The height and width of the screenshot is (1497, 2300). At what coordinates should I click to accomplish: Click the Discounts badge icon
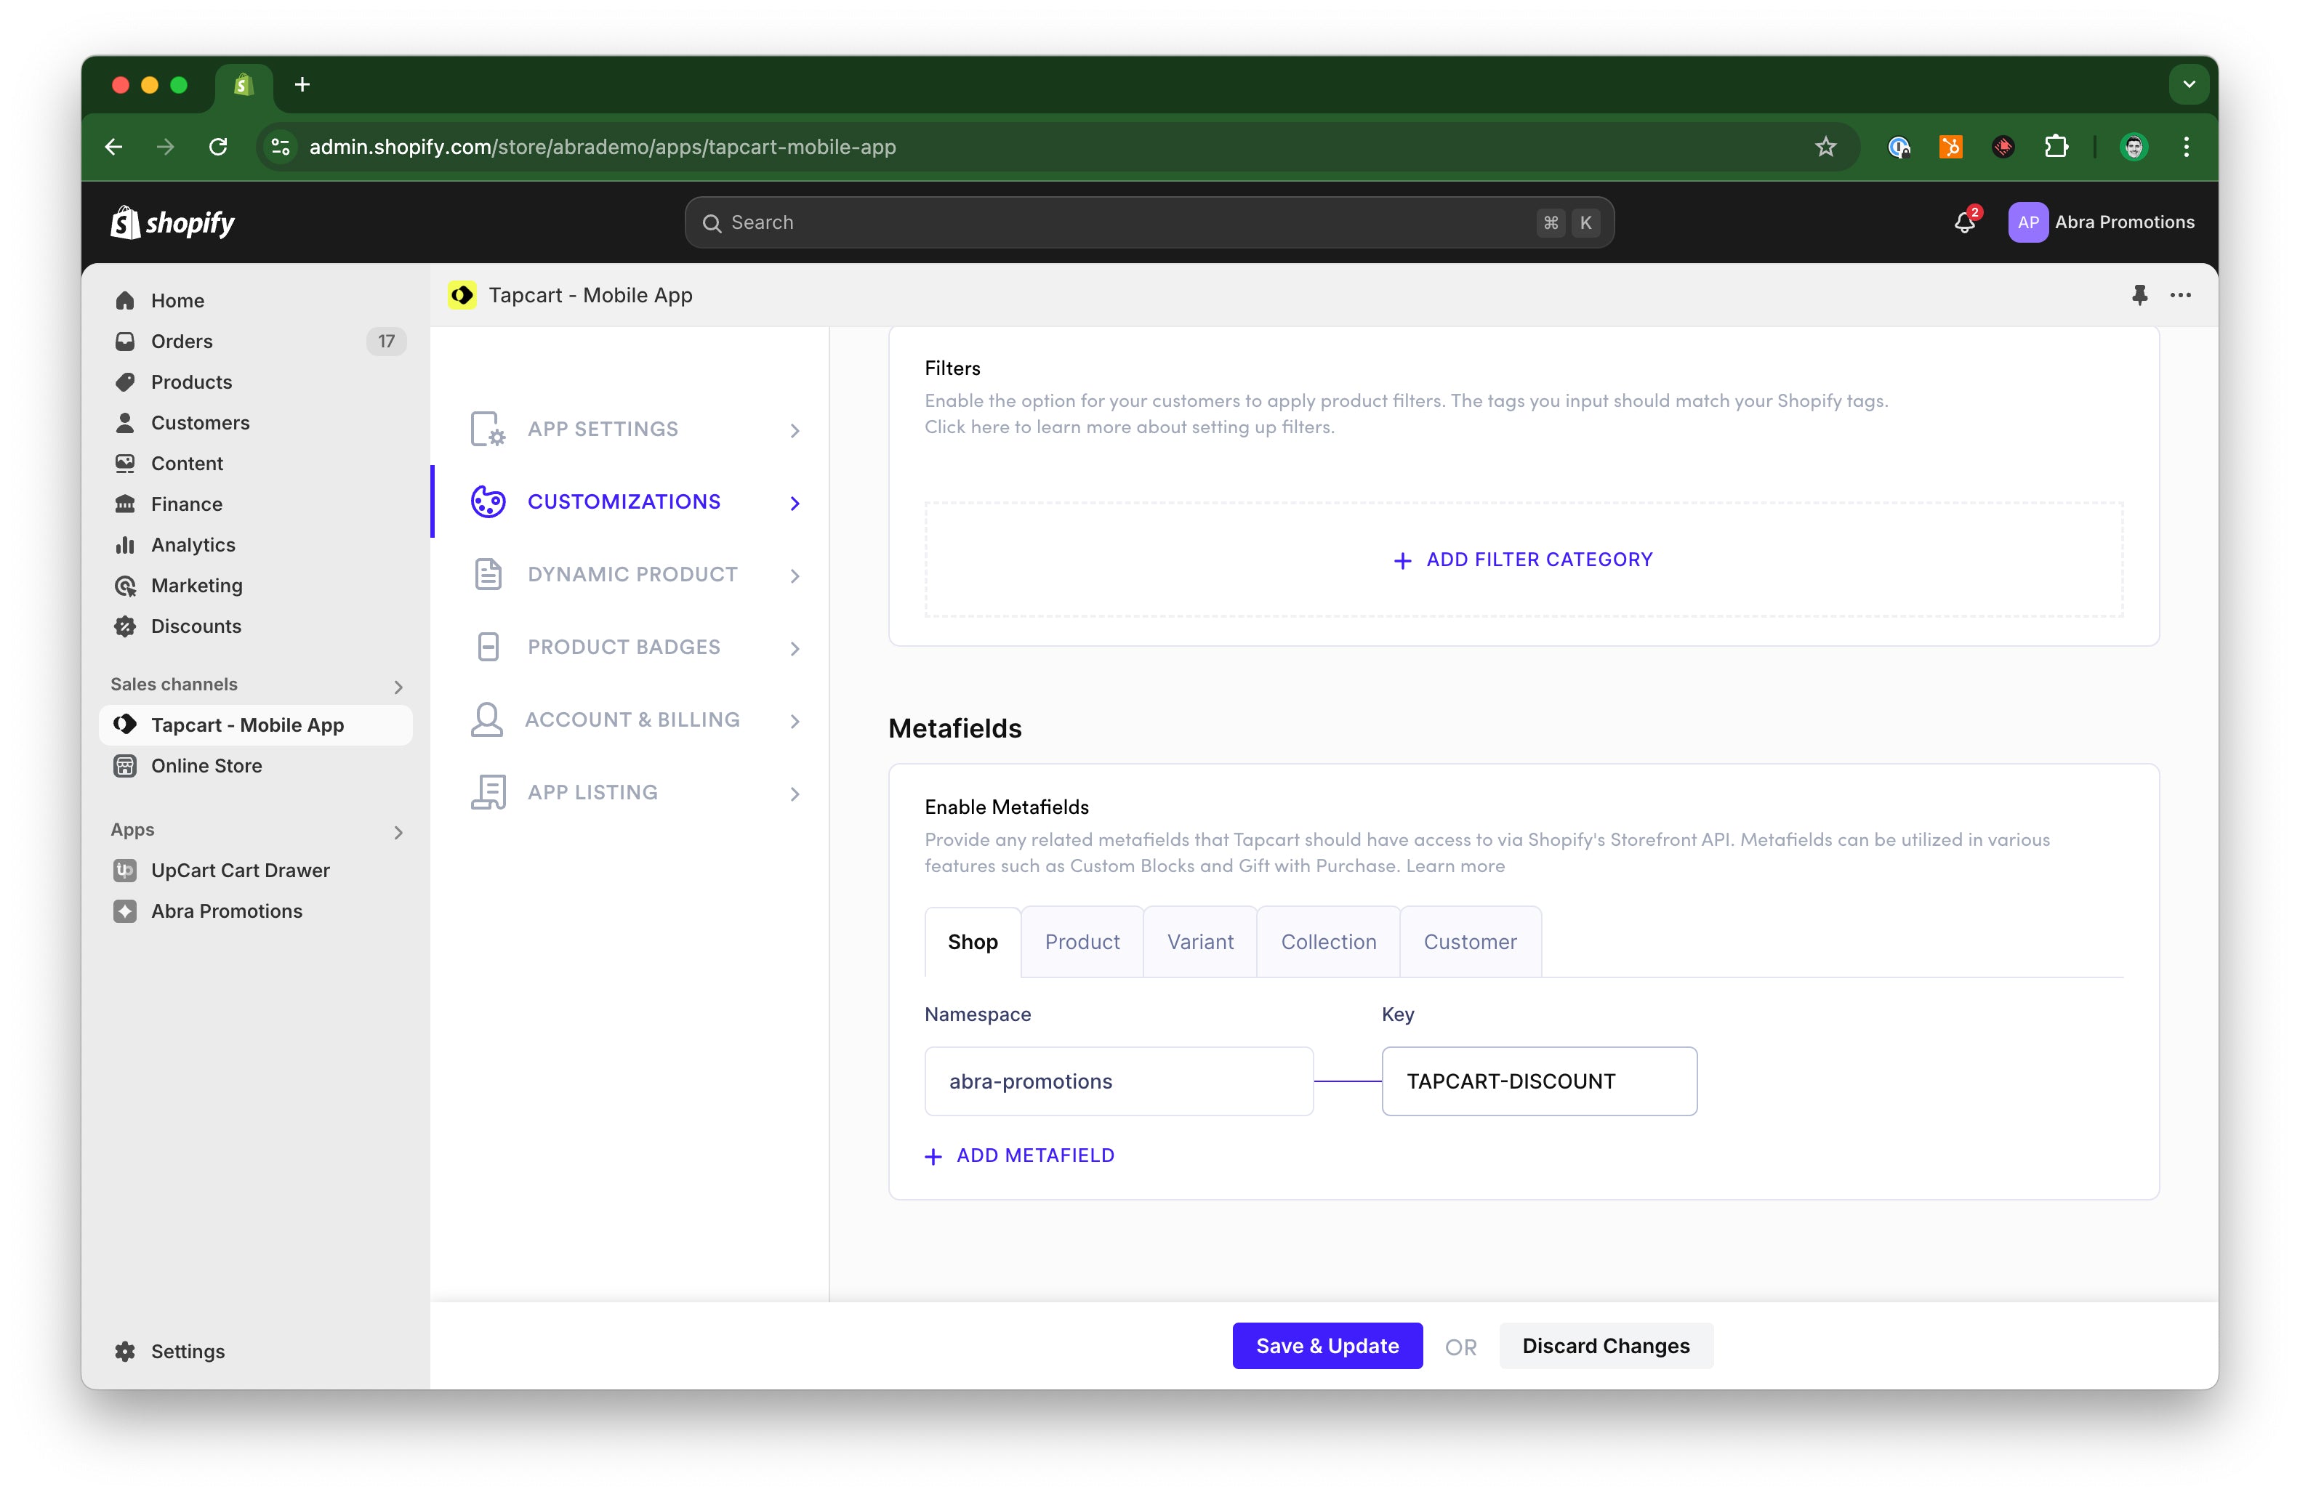click(x=126, y=626)
